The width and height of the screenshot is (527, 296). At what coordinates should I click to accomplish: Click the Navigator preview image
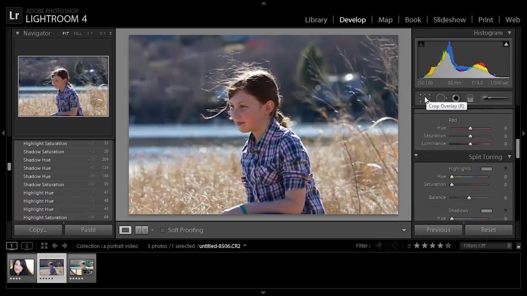[63, 86]
